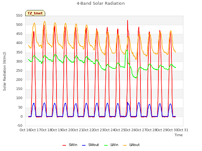Click the 250 y-axis tick label

19,70
